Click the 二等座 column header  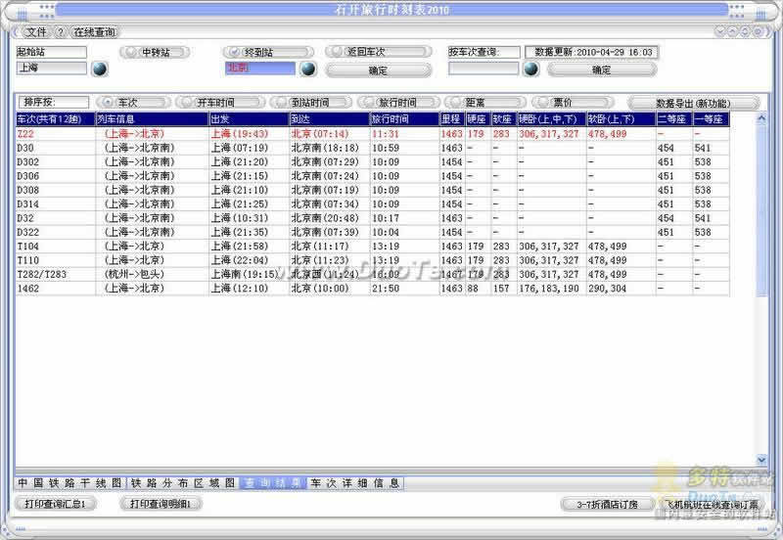click(x=674, y=119)
